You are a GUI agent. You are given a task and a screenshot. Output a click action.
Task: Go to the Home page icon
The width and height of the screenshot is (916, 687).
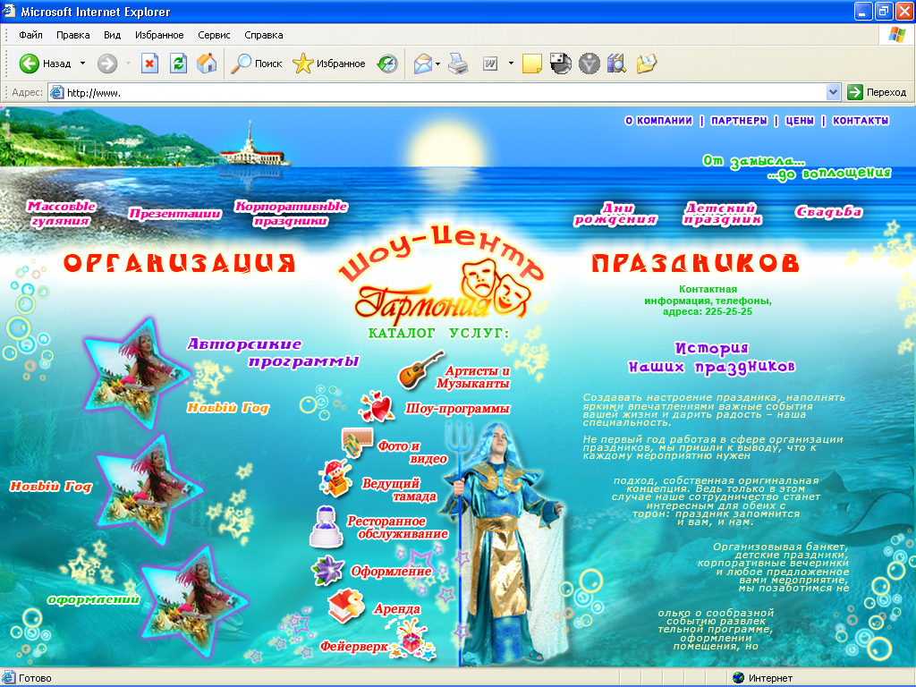coord(207,64)
